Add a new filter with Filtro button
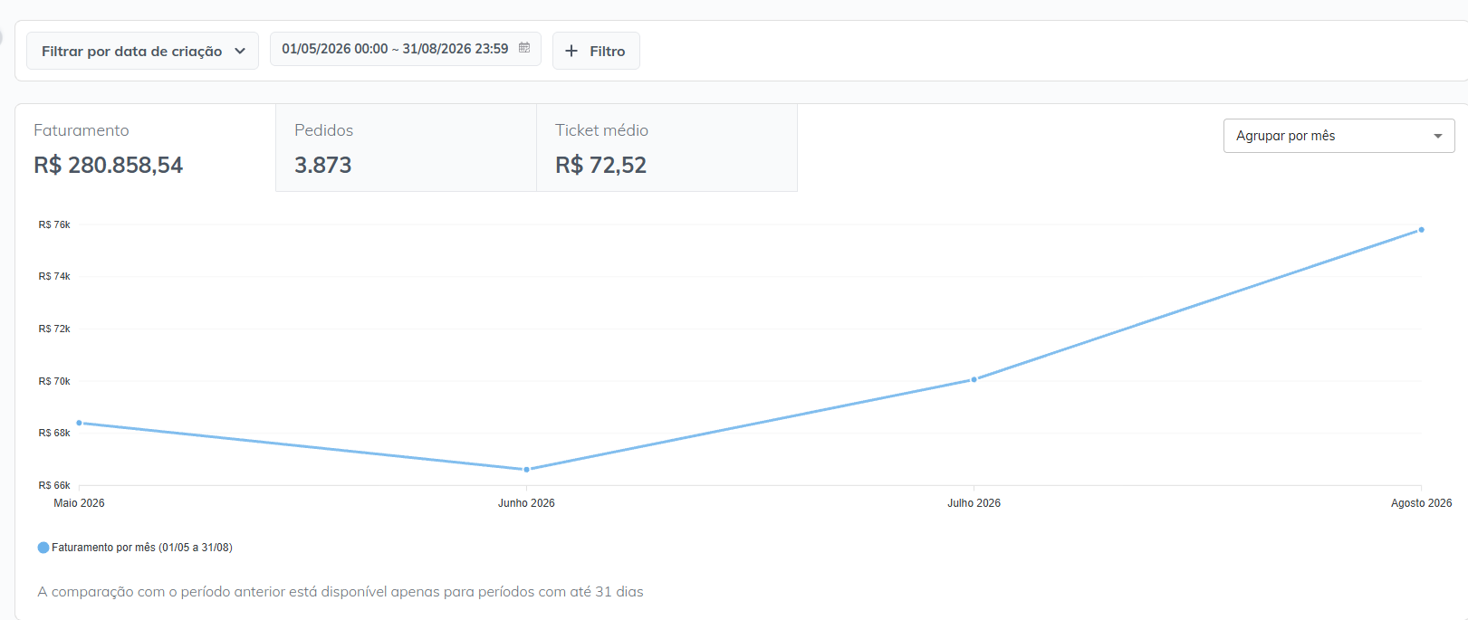This screenshot has height=620, width=1468. [x=596, y=51]
